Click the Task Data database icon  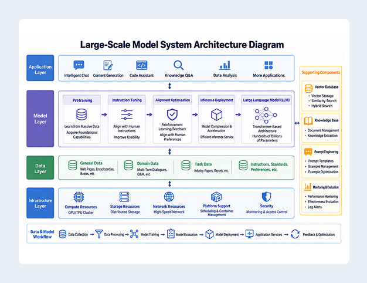186,166
